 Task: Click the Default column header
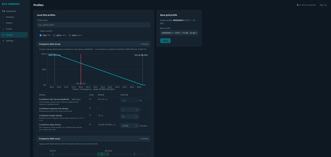pos(101,95)
